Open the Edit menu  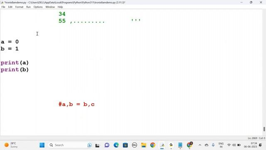click(10, 7)
